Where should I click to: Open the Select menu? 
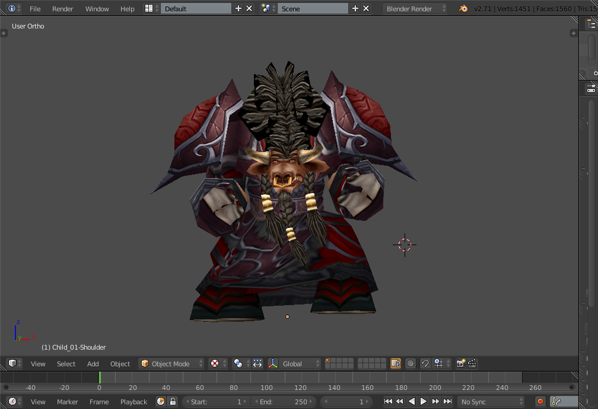tap(66, 364)
